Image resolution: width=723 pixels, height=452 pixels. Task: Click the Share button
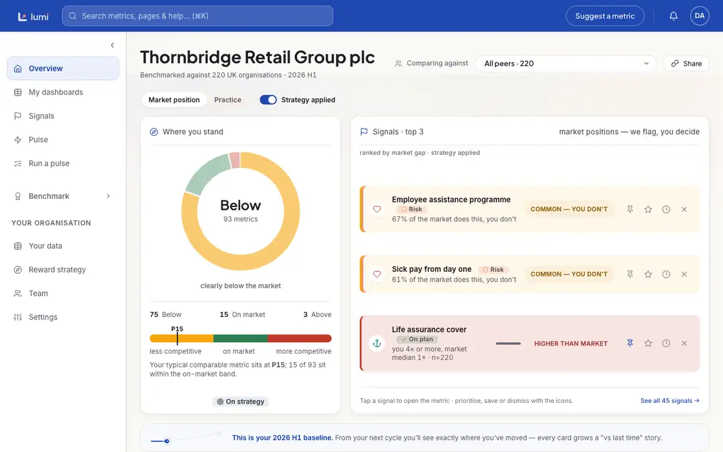pyautogui.click(x=686, y=64)
